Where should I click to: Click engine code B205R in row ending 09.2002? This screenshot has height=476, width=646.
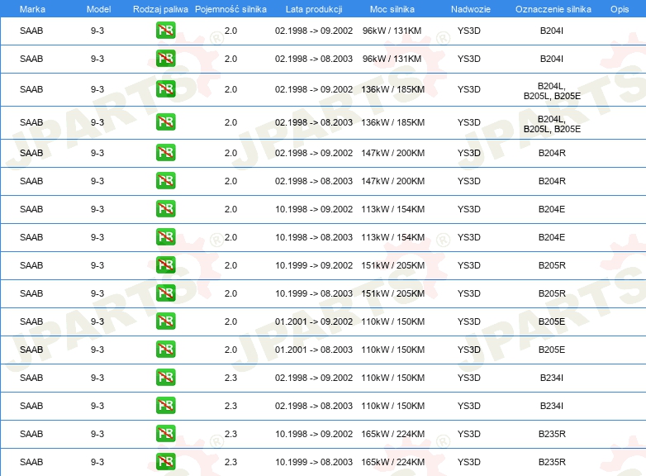coord(552,265)
